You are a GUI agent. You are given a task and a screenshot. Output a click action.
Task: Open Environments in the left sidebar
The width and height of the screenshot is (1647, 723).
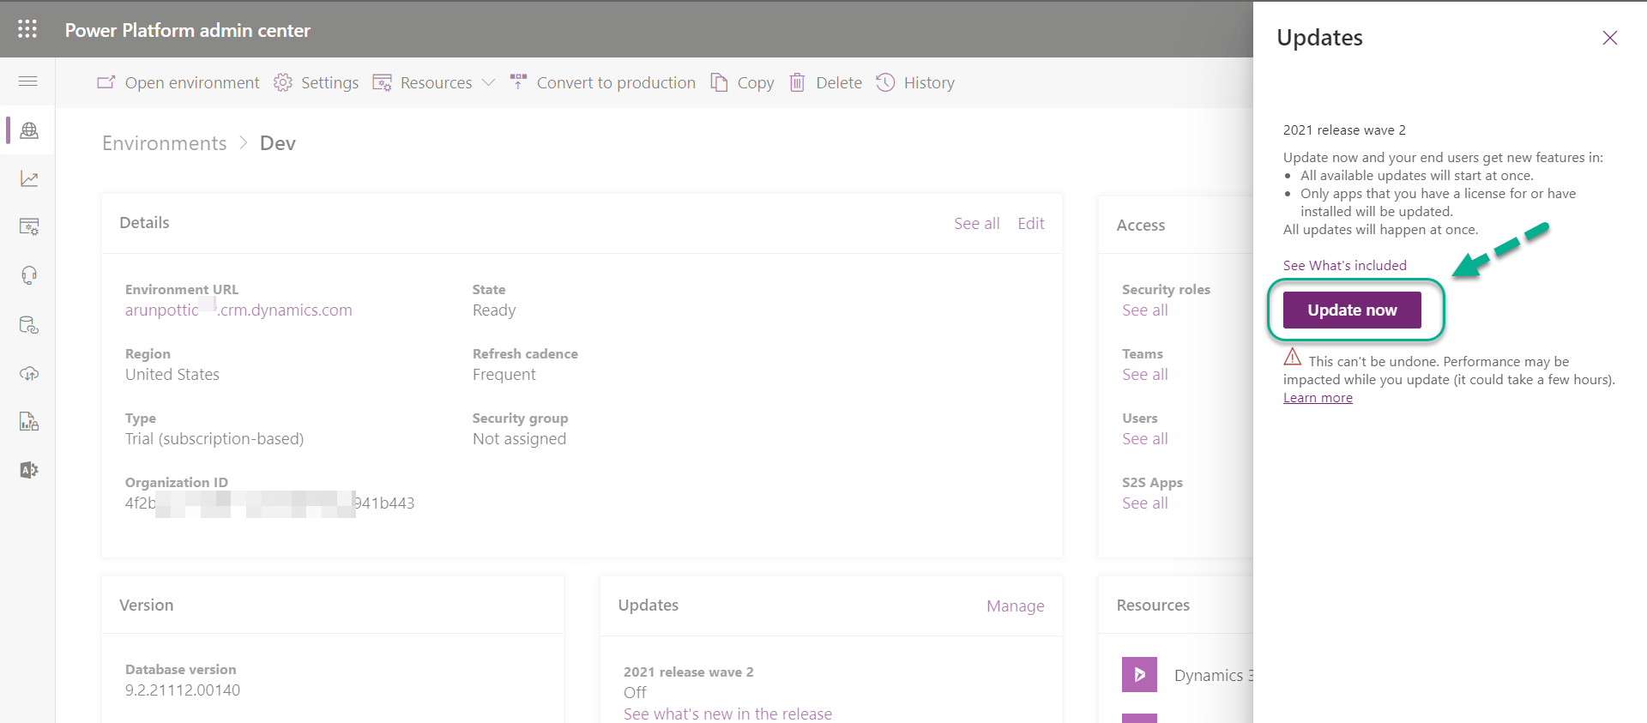tap(29, 130)
